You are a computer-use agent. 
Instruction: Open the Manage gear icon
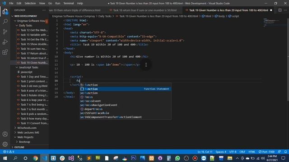pos(5,144)
